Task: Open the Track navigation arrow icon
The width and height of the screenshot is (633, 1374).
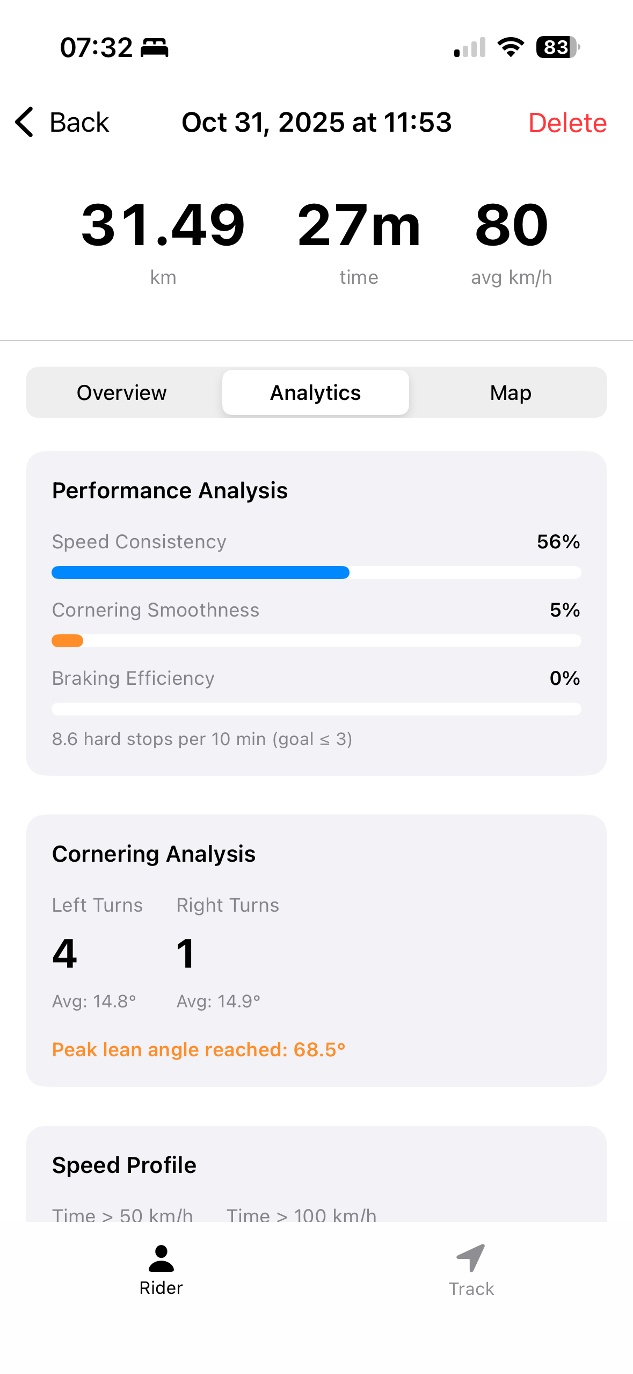Action: tap(471, 1258)
